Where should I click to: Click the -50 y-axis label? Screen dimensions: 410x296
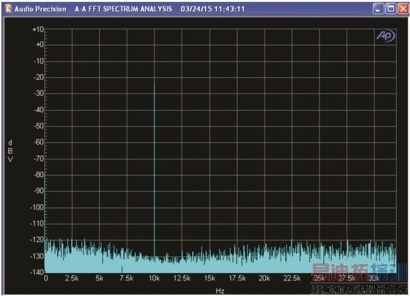pyautogui.click(x=38, y=126)
